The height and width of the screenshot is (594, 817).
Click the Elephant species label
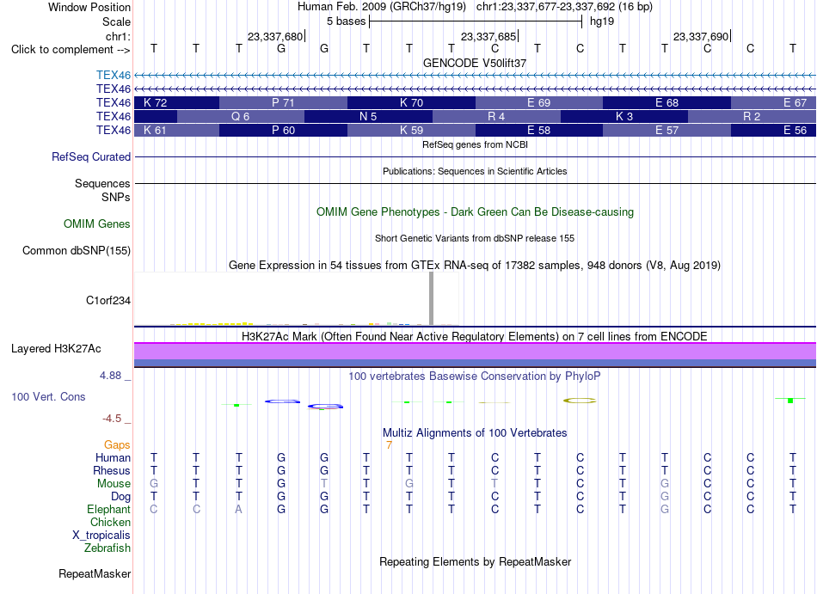(x=109, y=509)
